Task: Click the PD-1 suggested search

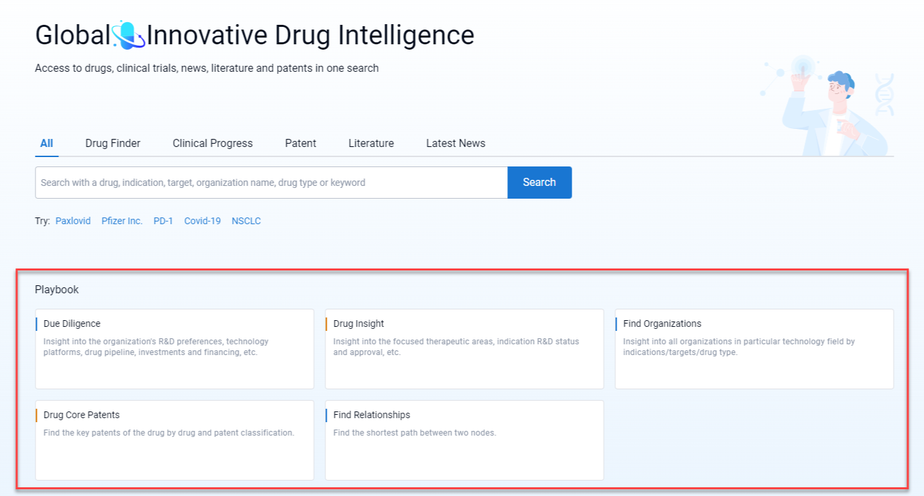Action: pos(163,221)
